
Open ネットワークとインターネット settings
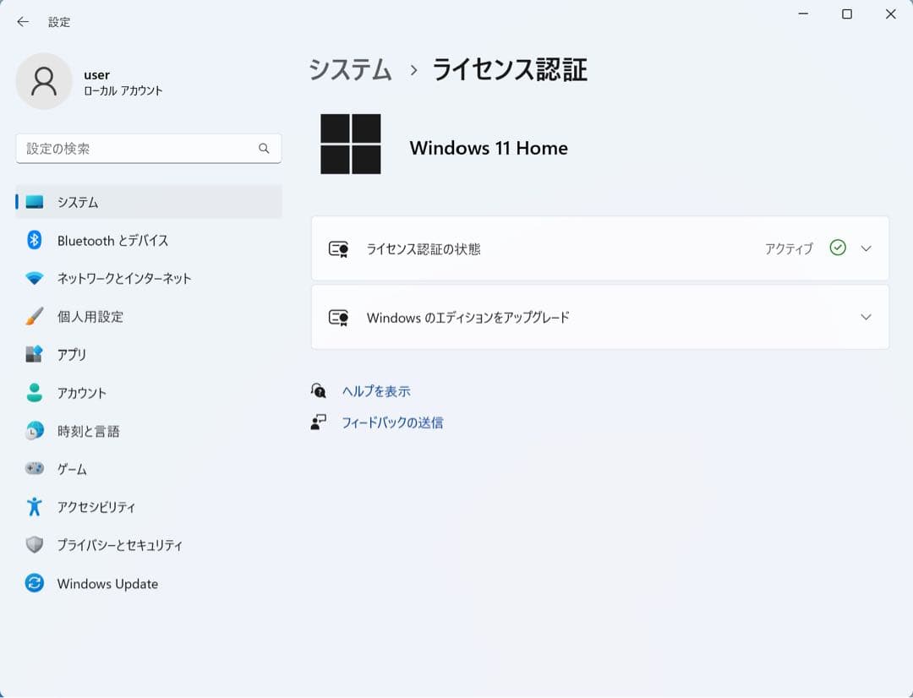(123, 279)
